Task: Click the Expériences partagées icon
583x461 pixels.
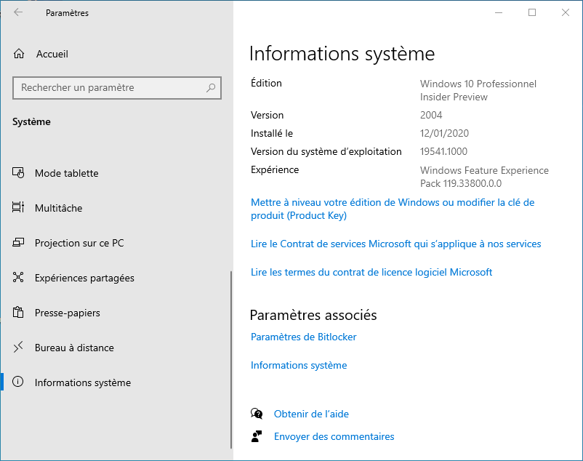Action: click(18, 277)
